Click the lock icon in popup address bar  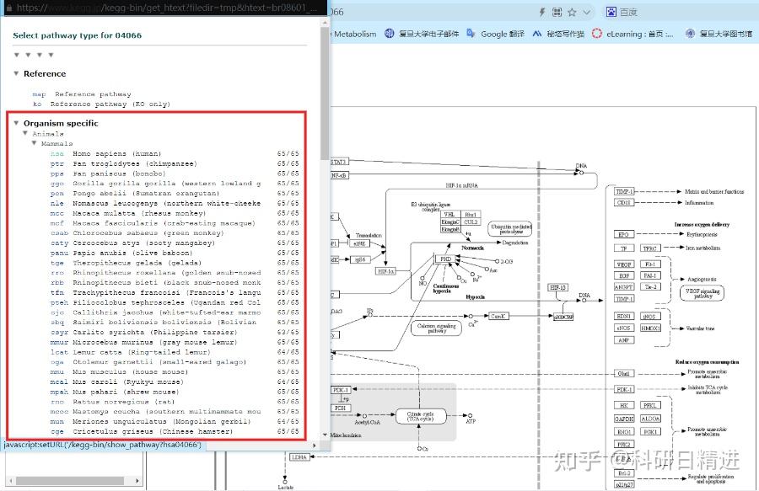[8, 8]
